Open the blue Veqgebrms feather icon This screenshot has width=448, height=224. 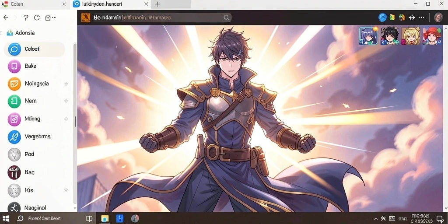14,137
